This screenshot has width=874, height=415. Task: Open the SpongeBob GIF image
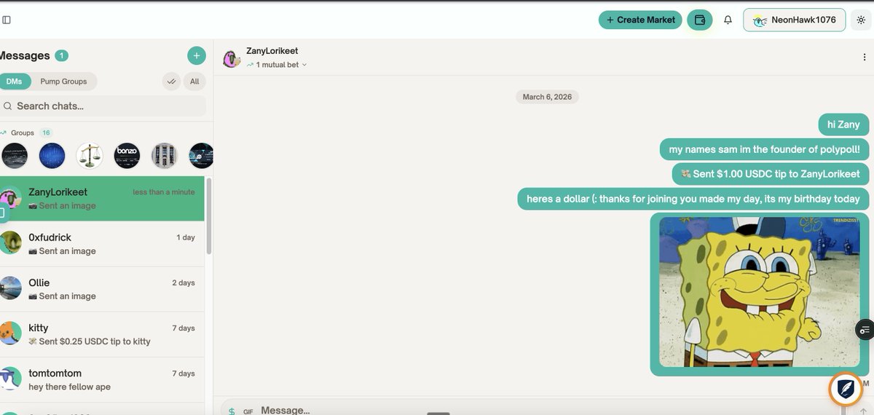760,292
